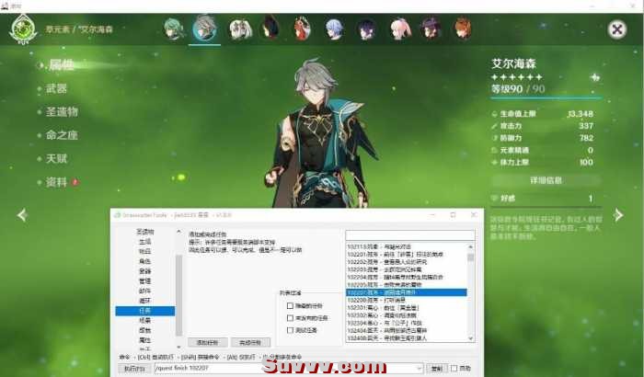Screen dimensions: 644x377
Task: Click the 执行 run command button
Action: 134,369
